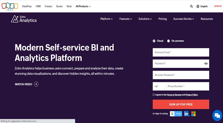Play video using the circular play icon
This screenshot has width=223, height=123.
tap(36, 84)
